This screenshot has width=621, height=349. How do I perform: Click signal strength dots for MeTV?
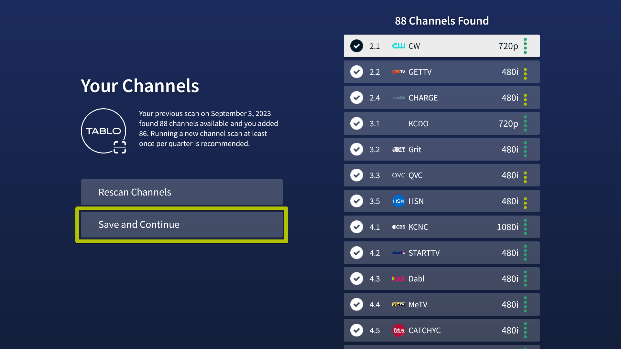click(x=525, y=304)
